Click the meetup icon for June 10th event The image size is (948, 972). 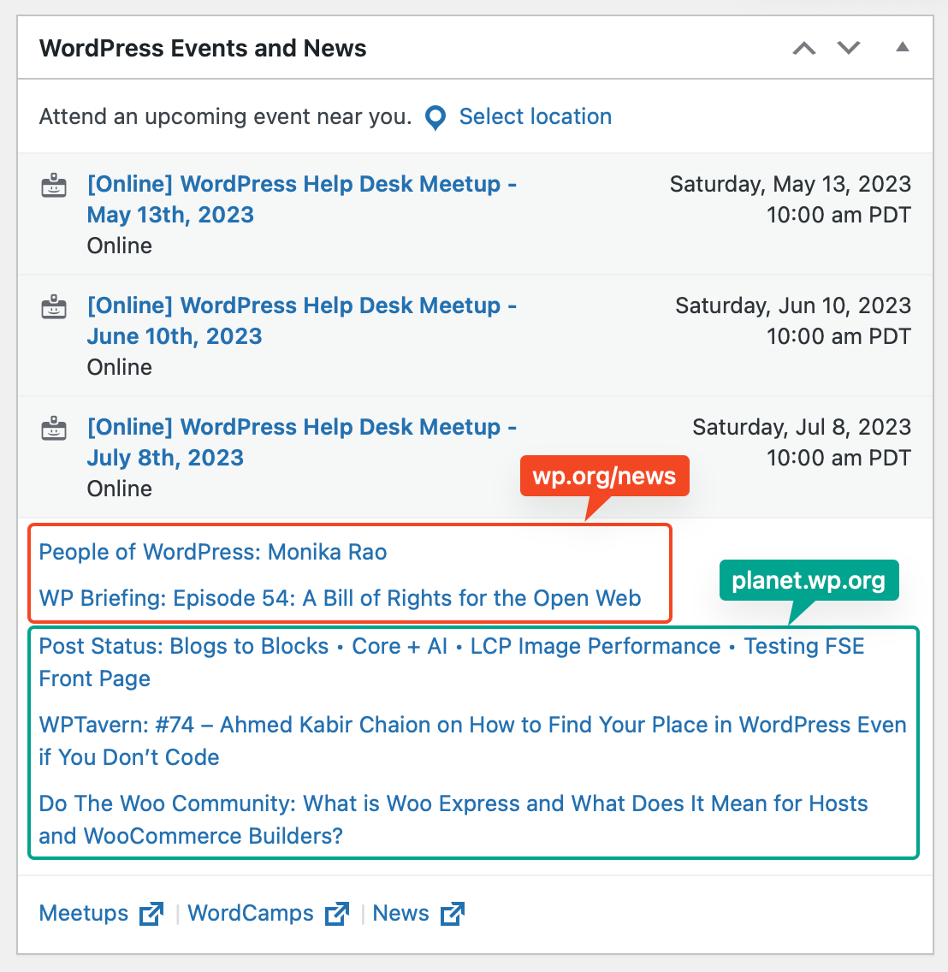(54, 307)
